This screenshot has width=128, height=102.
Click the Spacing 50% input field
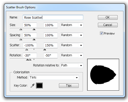[x=30, y=35]
